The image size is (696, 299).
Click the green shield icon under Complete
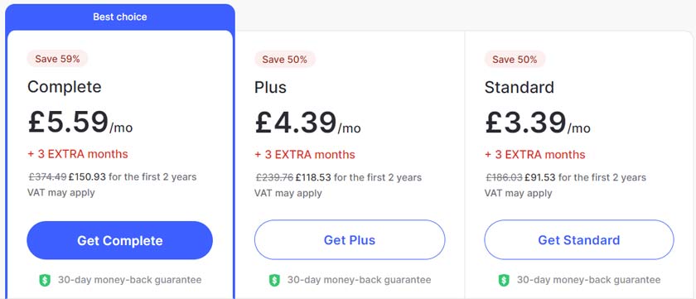click(x=45, y=280)
